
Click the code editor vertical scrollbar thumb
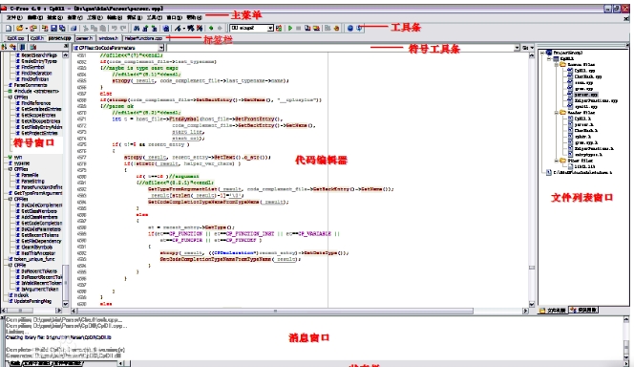pyautogui.click(x=532, y=268)
